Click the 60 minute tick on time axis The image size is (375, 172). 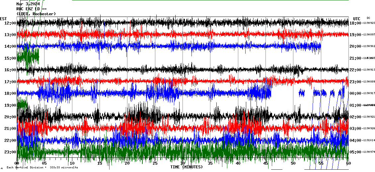coord(348,163)
